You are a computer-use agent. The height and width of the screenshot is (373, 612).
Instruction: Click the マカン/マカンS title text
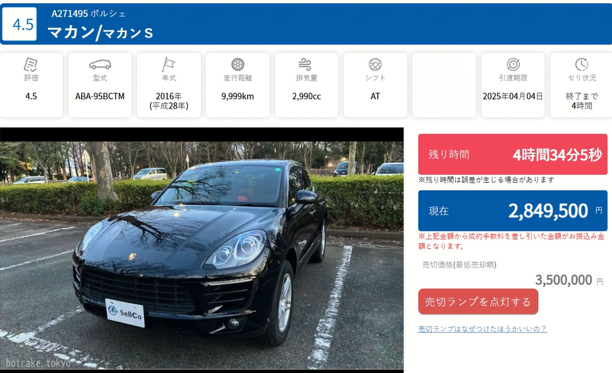100,32
